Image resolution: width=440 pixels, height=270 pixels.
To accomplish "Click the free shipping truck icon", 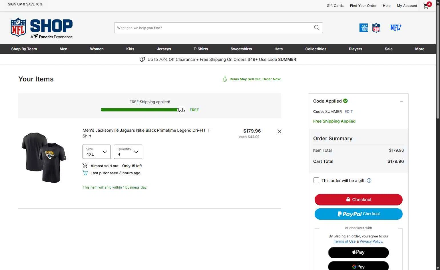I will [x=182, y=110].
